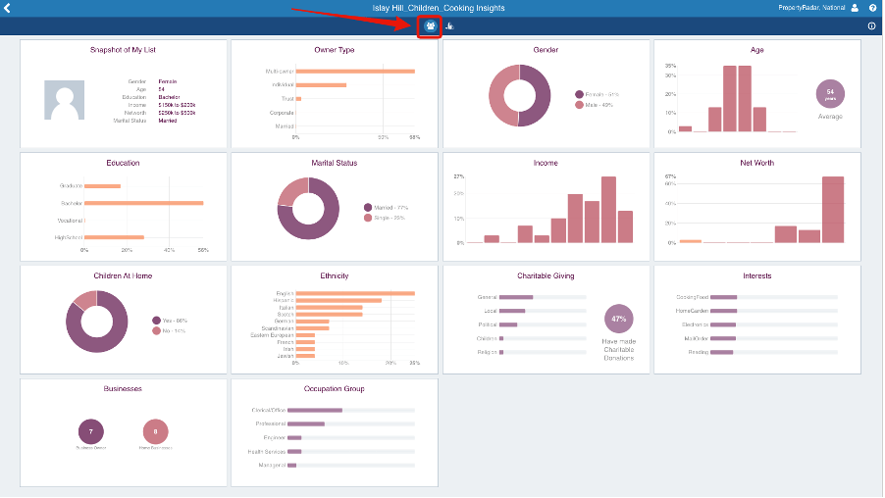
Task: Click the Single legend dot in Marital Status
Action: coord(368,218)
